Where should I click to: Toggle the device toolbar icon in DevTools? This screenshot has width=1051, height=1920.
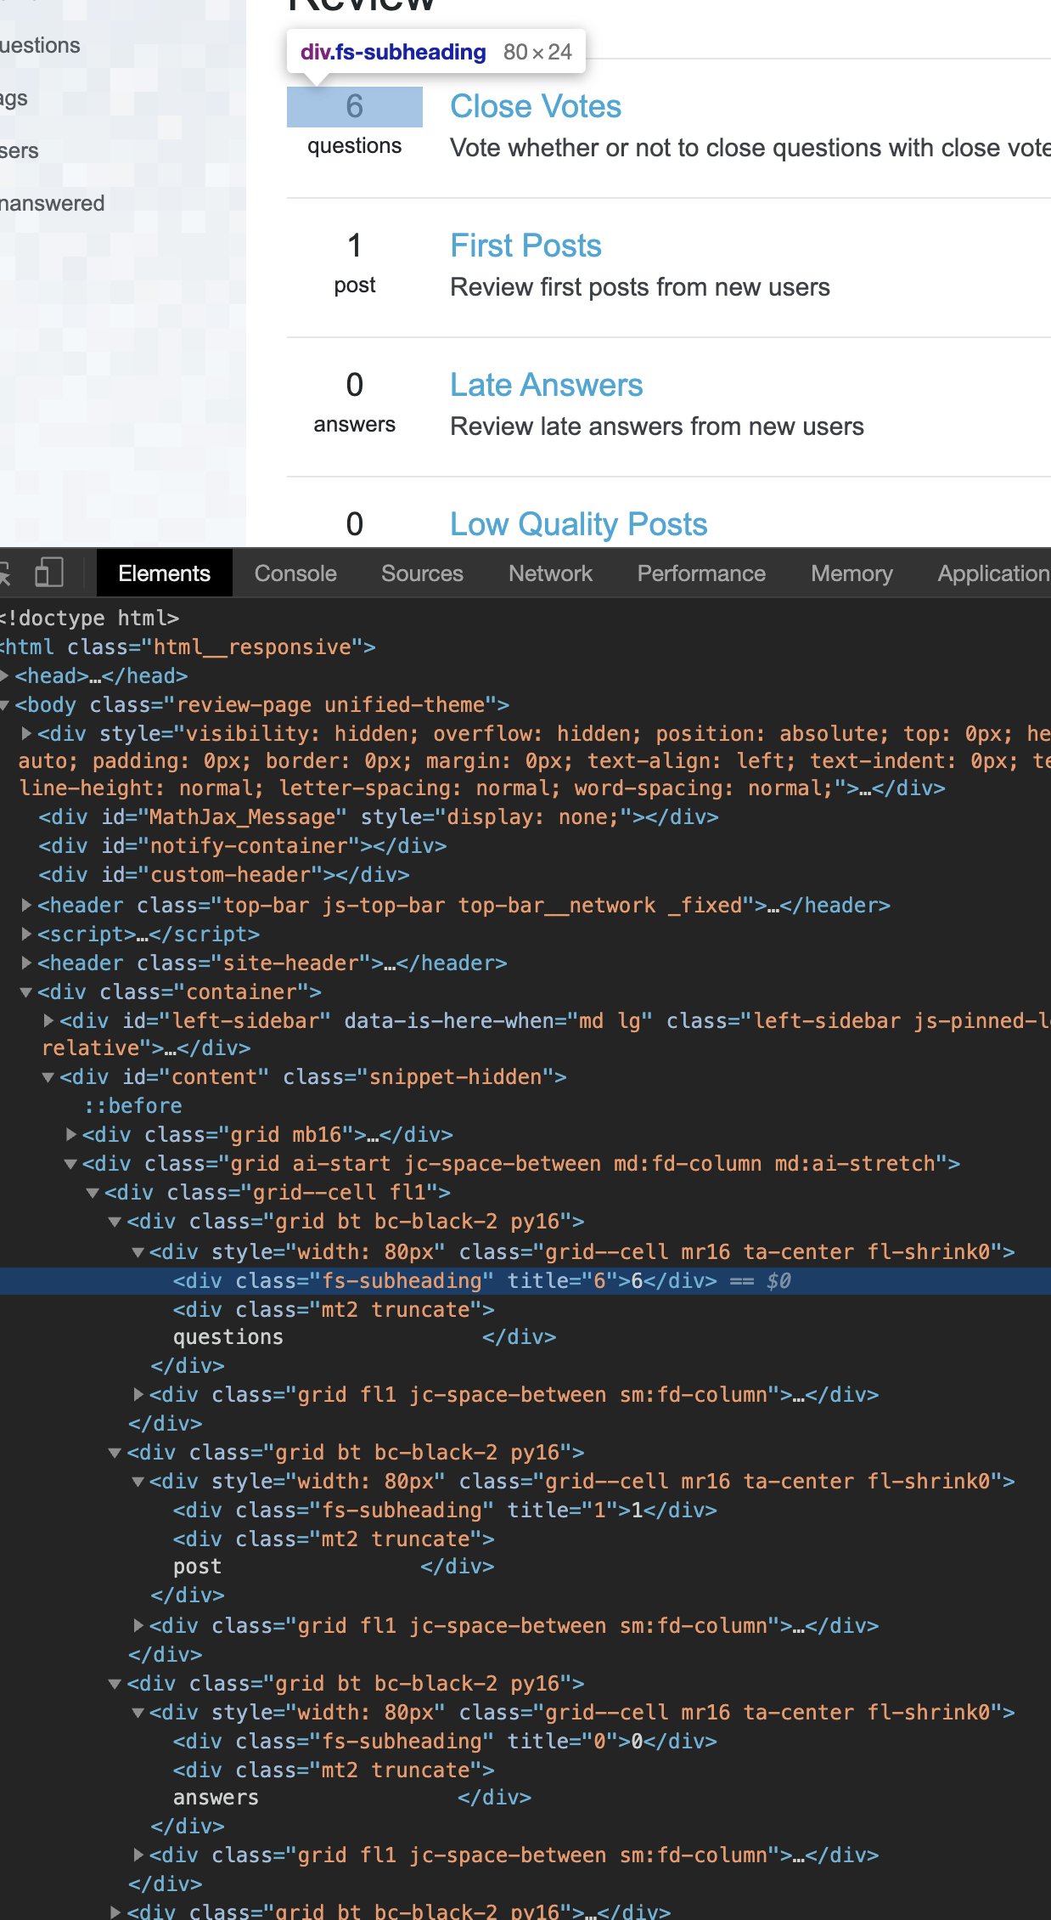coord(49,573)
